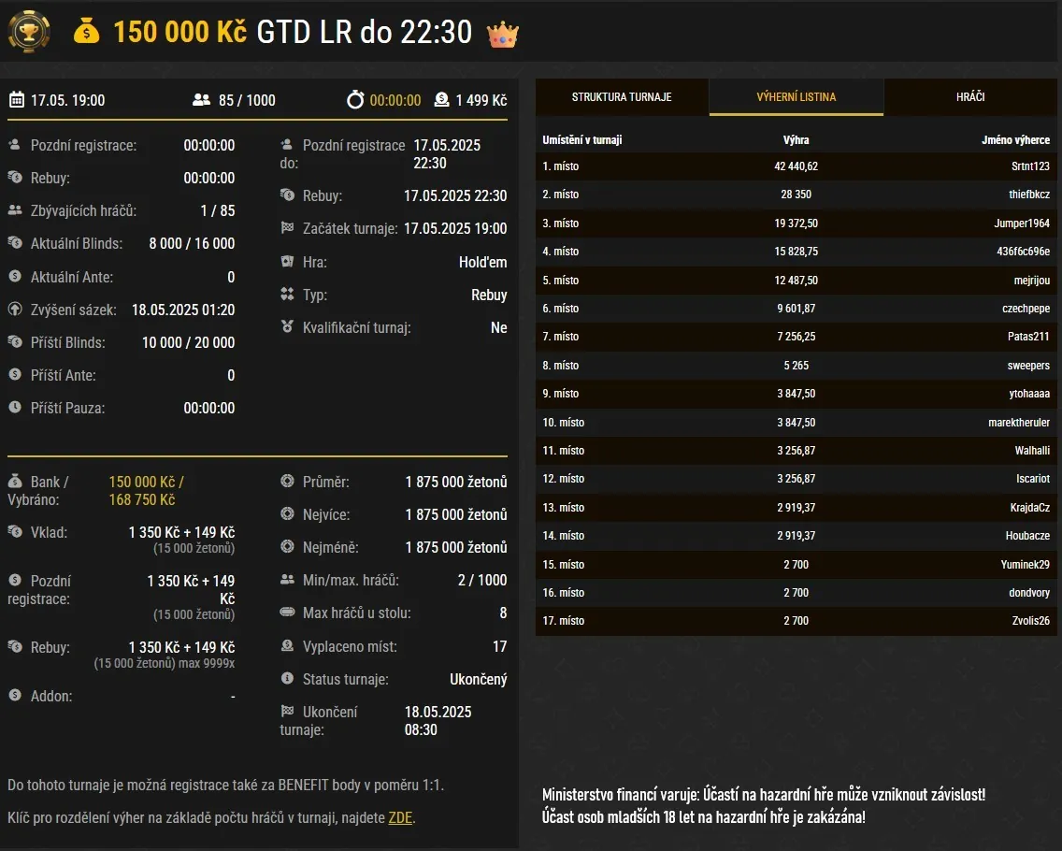Switch to the HRÁČI tab
Viewport: 1062px width, 851px height.
point(969,96)
